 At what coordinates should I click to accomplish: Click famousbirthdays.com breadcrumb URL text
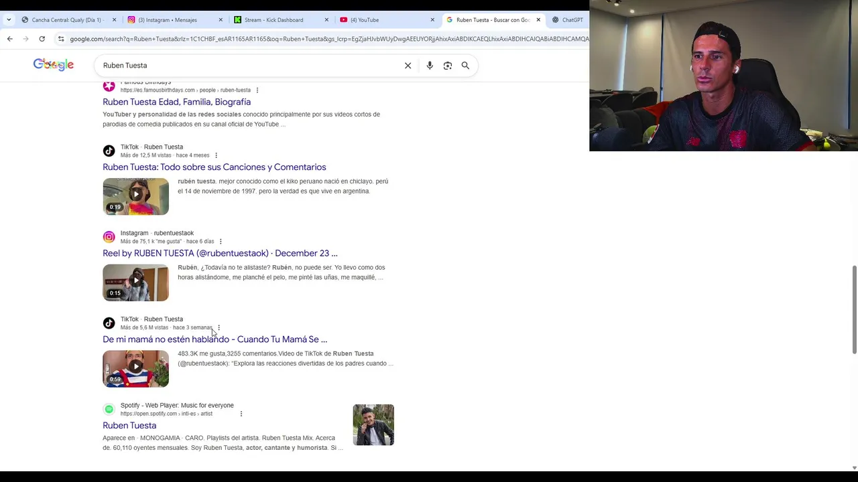(186, 90)
